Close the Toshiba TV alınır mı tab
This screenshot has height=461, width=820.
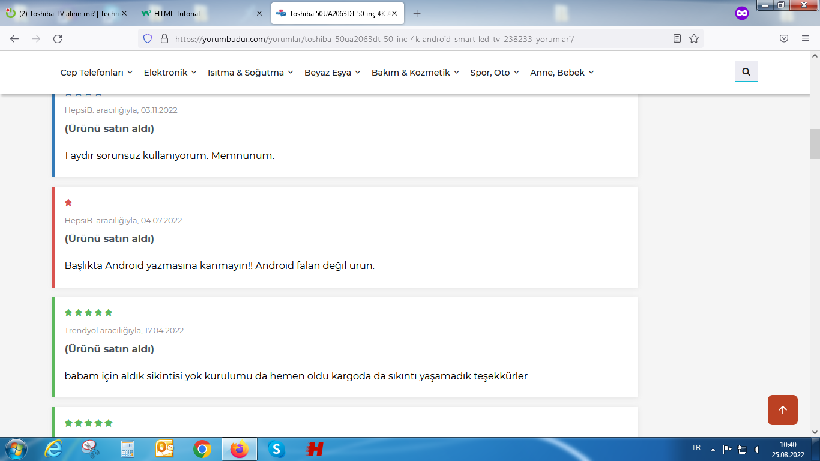(x=124, y=13)
